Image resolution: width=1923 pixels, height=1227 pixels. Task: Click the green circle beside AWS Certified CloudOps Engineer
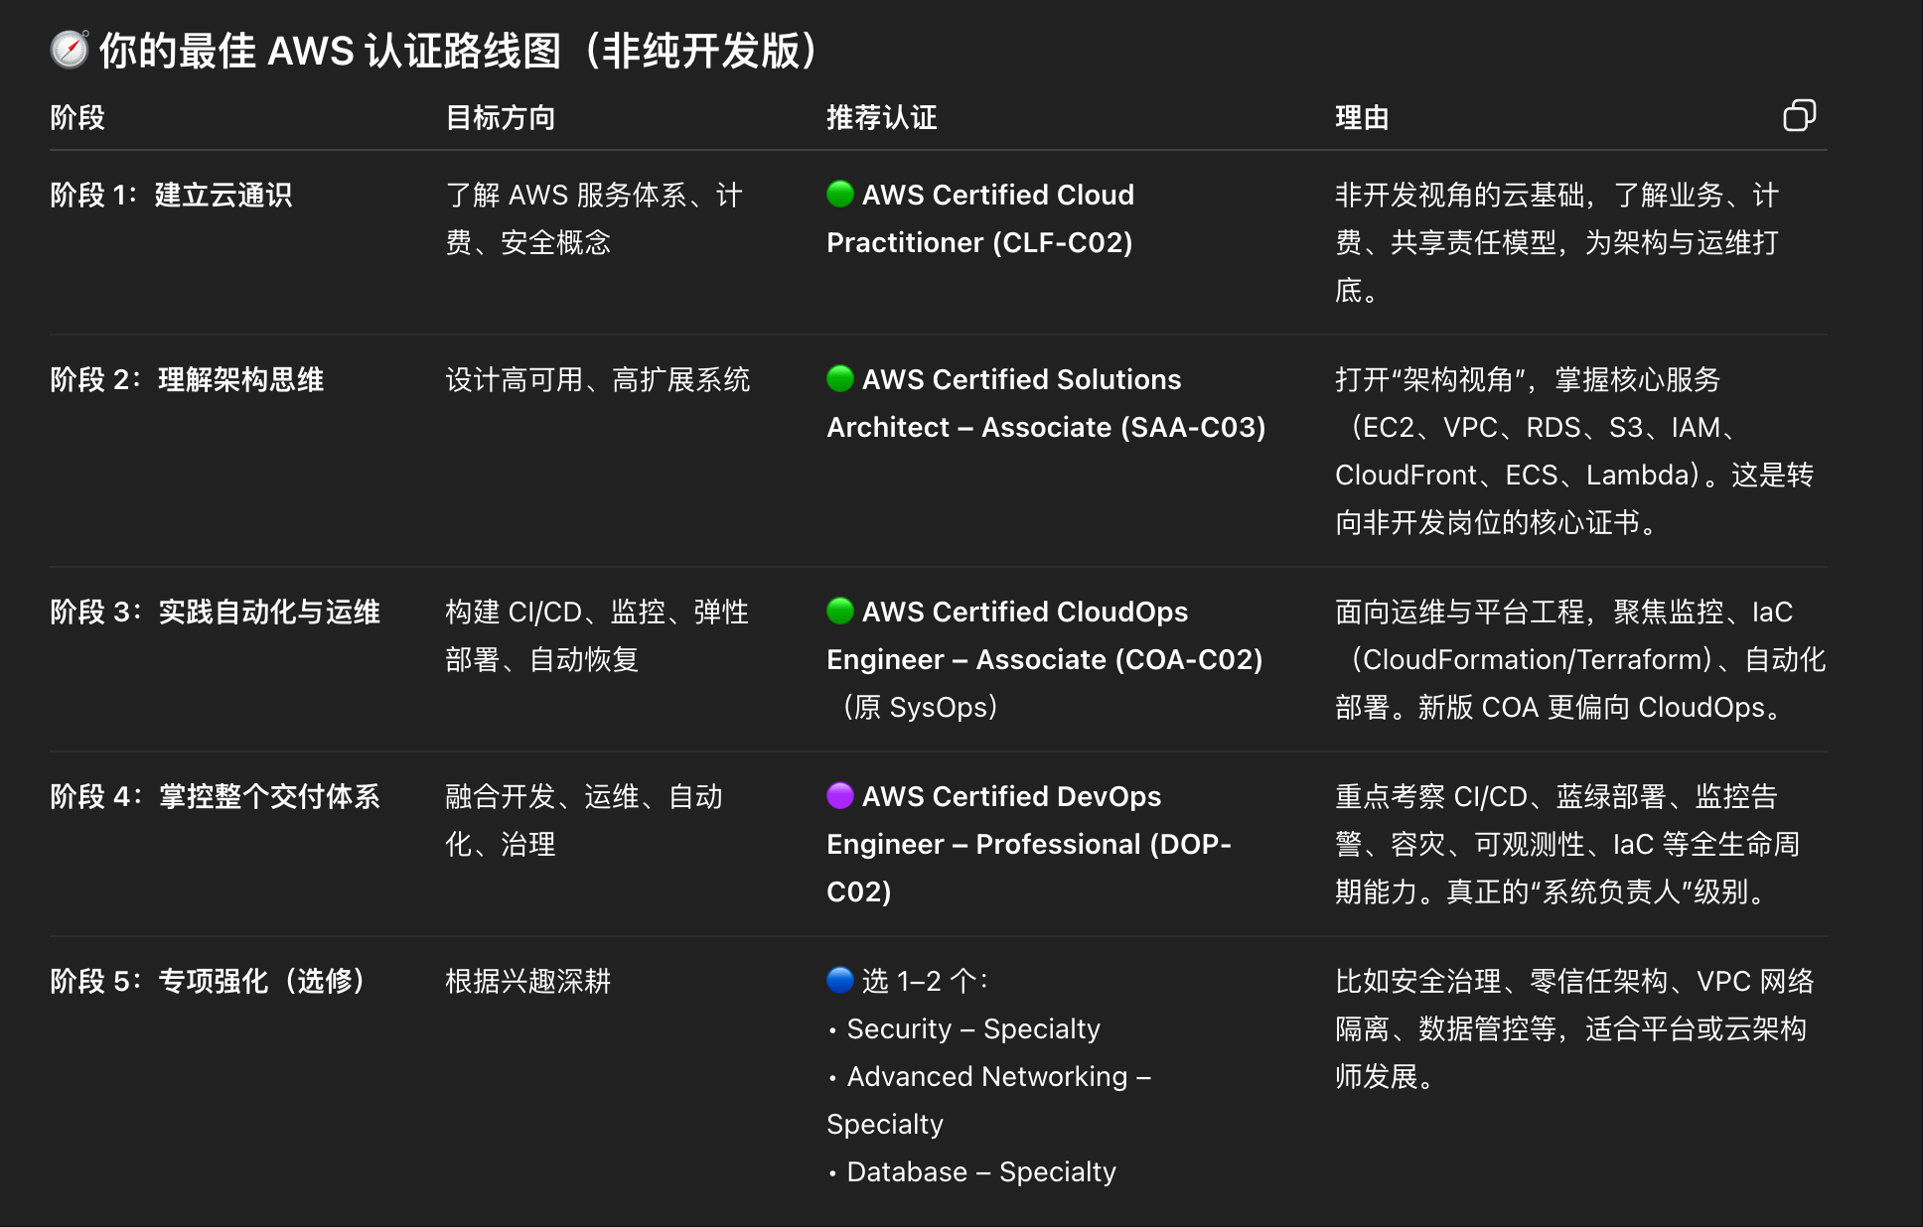840,611
